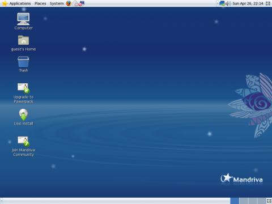The width and height of the screenshot is (272, 204).
Task: Click the volume speaker tray icon
Action: [228, 3]
